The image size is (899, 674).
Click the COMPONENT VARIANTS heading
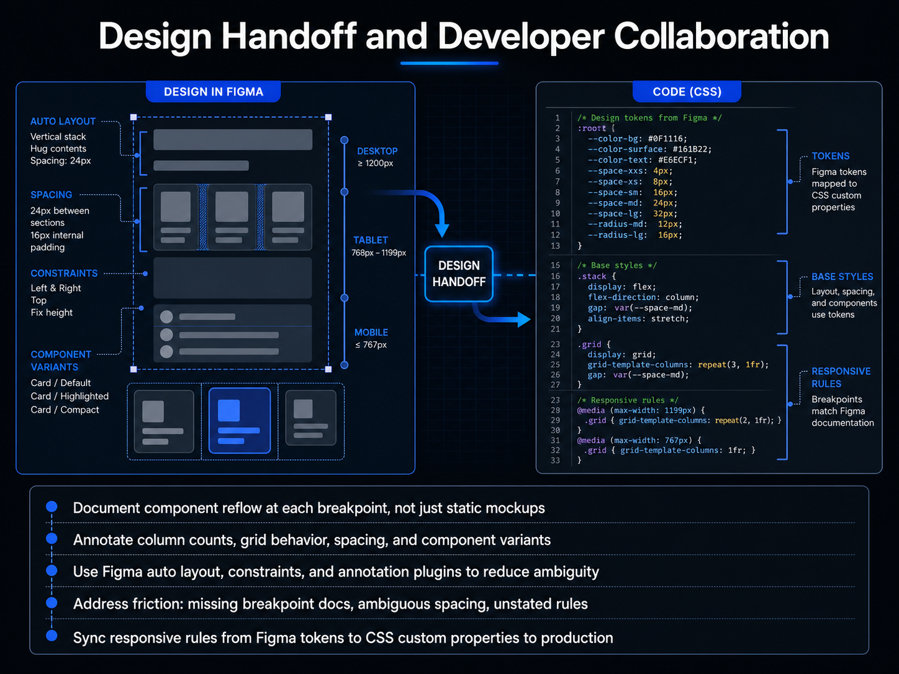coord(61,361)
